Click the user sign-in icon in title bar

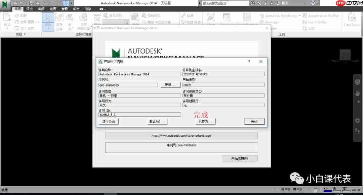[x=278, y=3]
